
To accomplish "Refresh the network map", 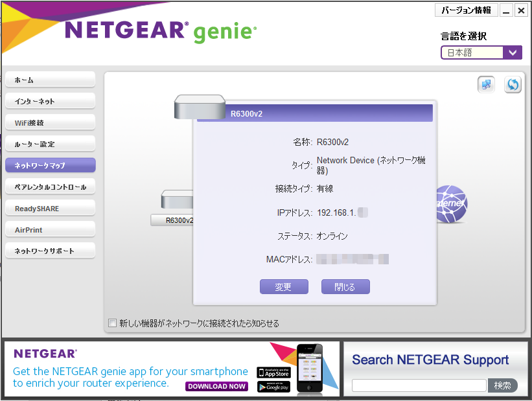I will (513, 84).
